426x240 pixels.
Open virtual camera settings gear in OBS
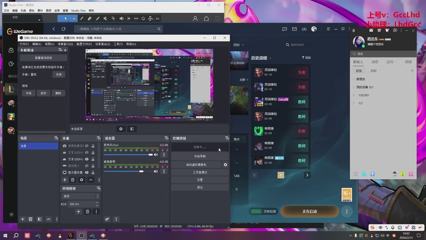[225, 165]
